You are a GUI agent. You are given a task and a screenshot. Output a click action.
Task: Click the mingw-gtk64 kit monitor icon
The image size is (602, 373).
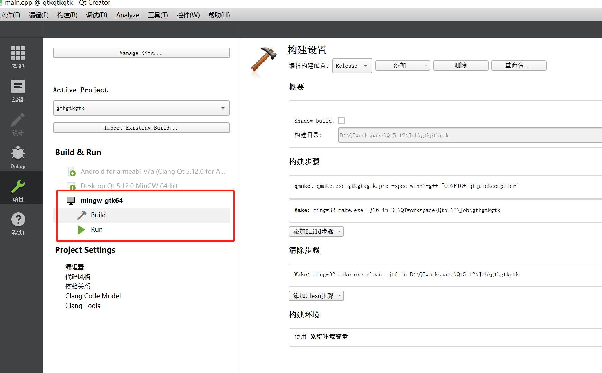71,200
